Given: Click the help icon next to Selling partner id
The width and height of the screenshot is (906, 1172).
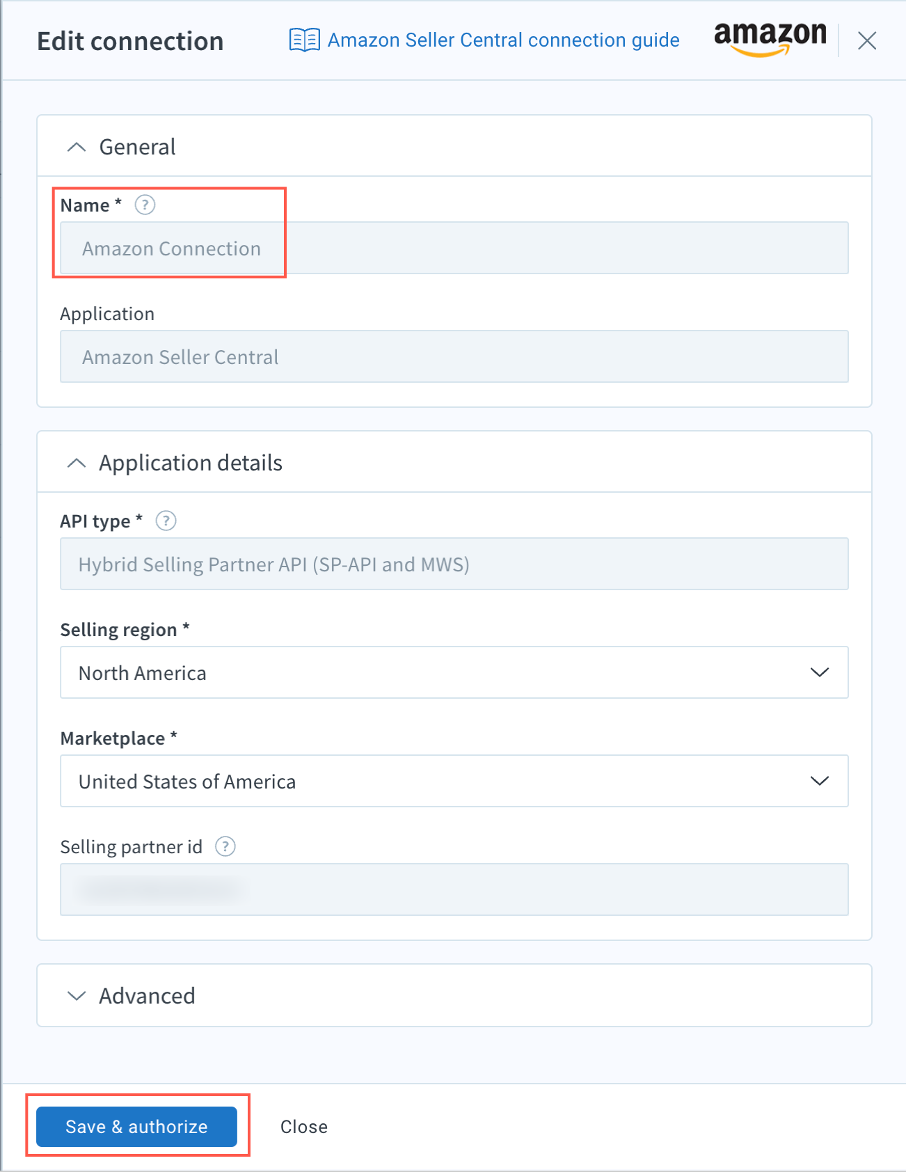Looking at the screenshot, I should (225, 846).
